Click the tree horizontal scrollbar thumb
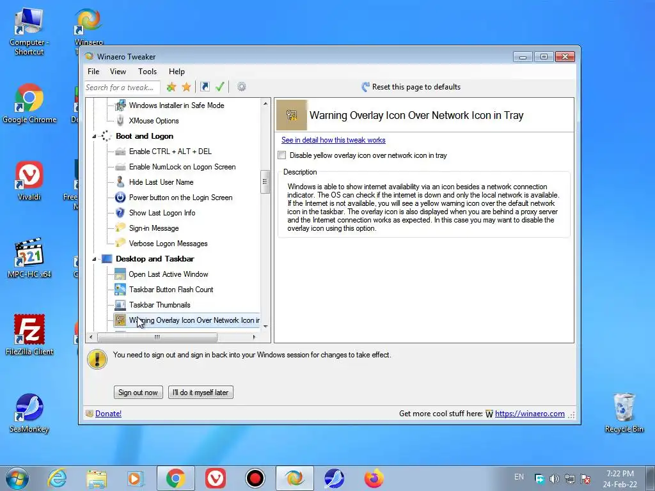This screenshot has width=655, height=491. coord(157,337)
